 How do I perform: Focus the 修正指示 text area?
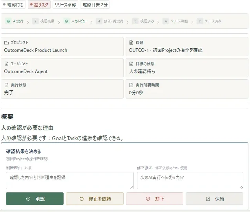coord(190,181)
